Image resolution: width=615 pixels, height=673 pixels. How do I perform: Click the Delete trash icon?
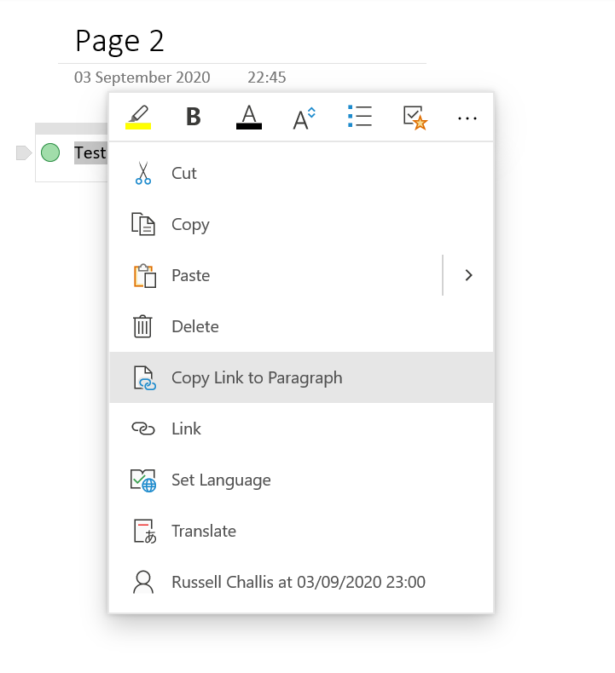pyautogui.click(x=142, y=326)
